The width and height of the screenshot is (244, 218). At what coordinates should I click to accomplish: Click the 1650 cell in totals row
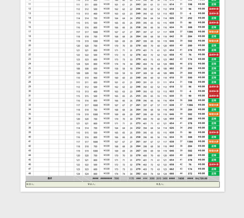pyautogui.click(x=181, y=178)
